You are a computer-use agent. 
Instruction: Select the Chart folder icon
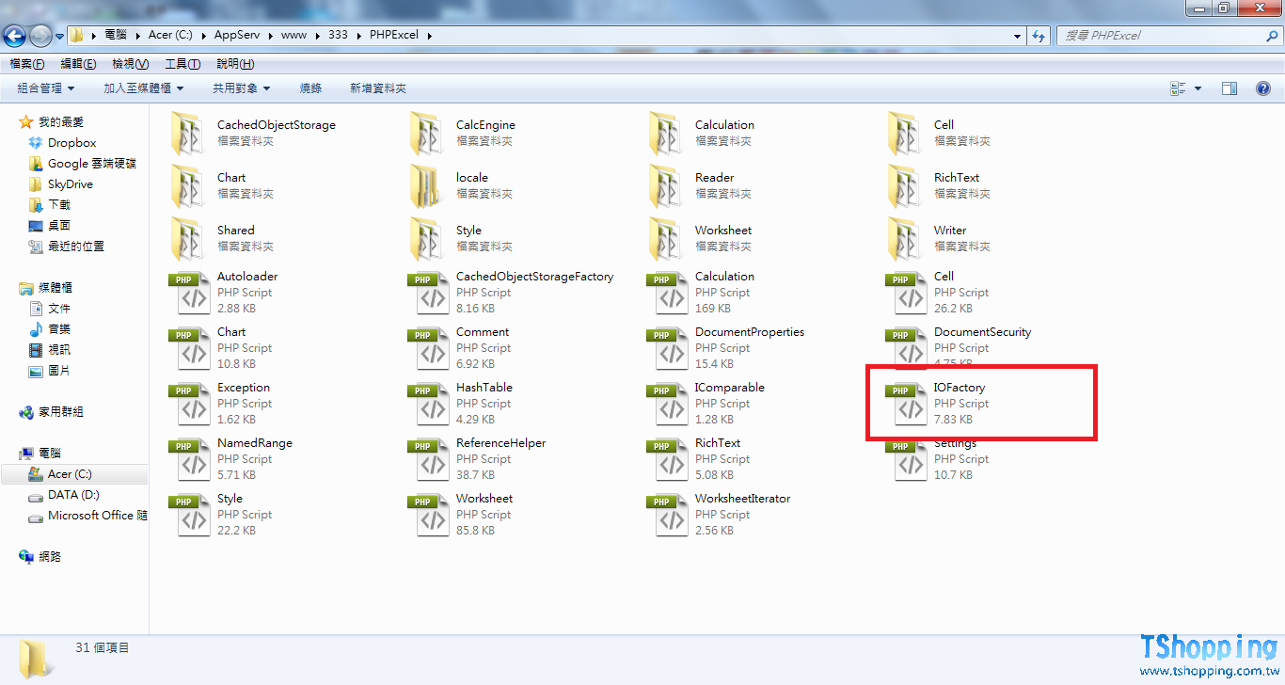(x=188, y=186)
